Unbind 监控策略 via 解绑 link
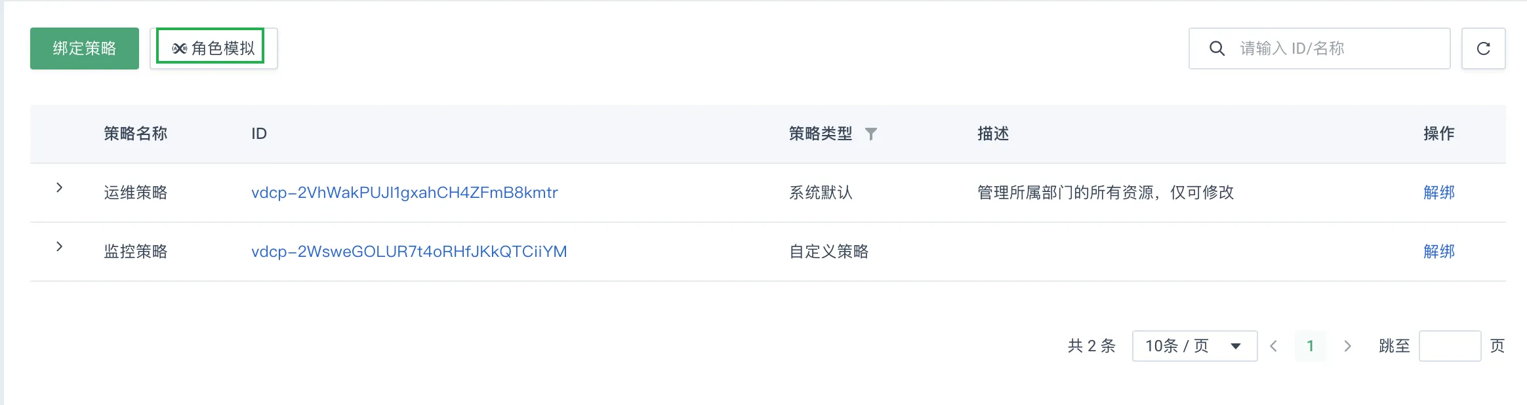This screenshot has height=405, width=1527. [x=1439, y=252]
